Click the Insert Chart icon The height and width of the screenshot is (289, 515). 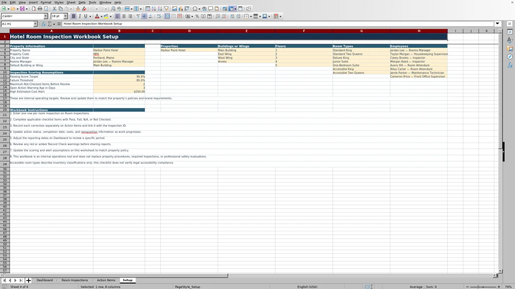tap(180, 9)
